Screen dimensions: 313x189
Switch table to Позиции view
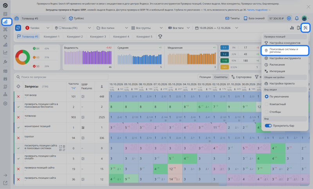[x=205, y=77]
